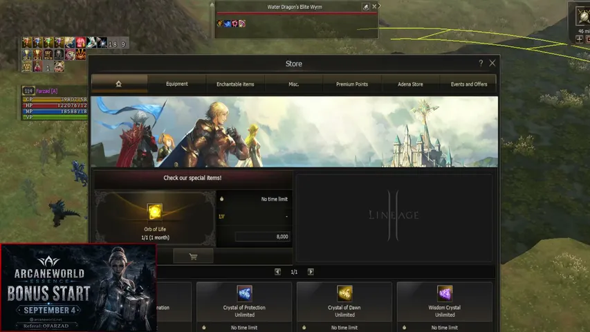Select the Crystal of Protection icon
Image resolution: width=590 pixels, height=332 pixels.
tap(245, 293)
